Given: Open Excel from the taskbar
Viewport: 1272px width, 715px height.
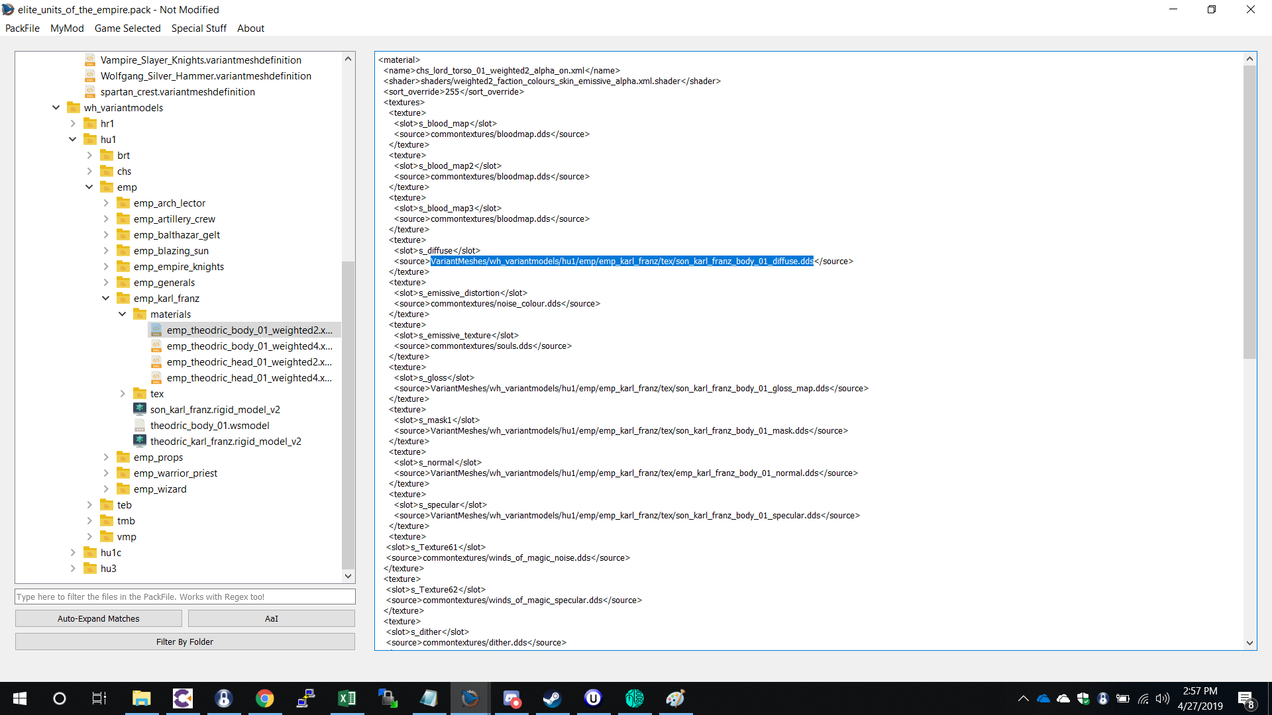Looking at the screenshot, I should point(346,698).
